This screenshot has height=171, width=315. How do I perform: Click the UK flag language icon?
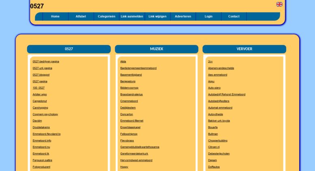coord(279,4)
